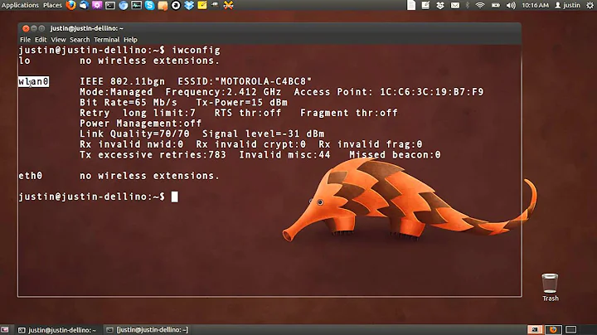Open the sound volume indicator
597x335 pixels.
point(511,5)
